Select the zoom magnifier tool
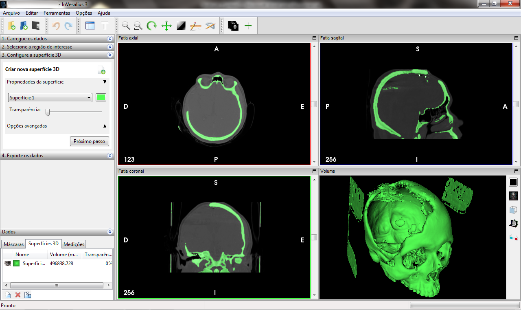 [x=126, y=26]
